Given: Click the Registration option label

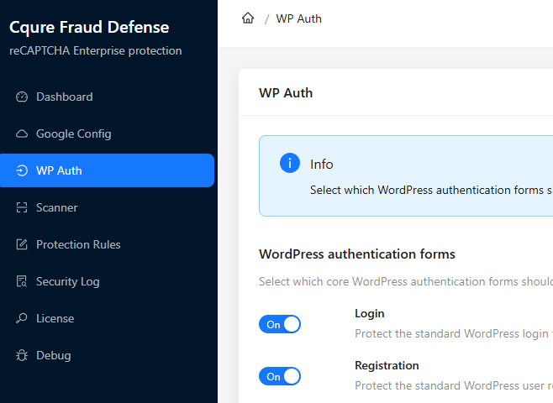Looking at the screenshot, I should point(387,365).
